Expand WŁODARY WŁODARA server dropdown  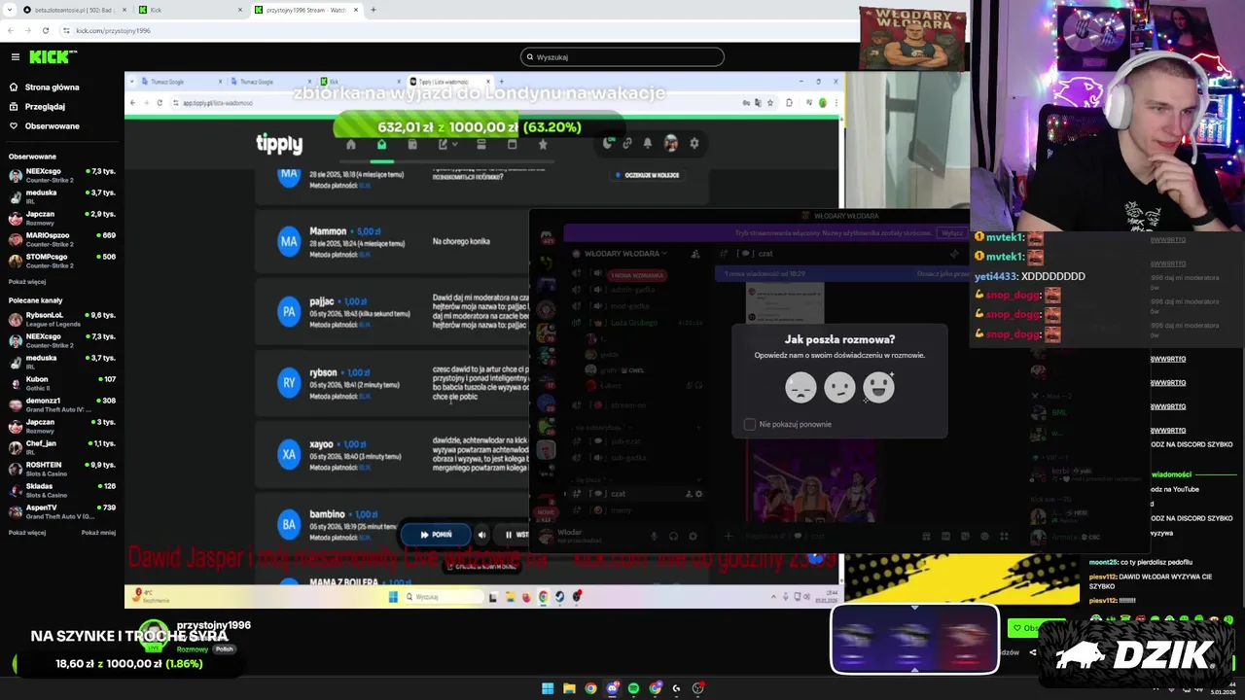click(x=625, y=254)
